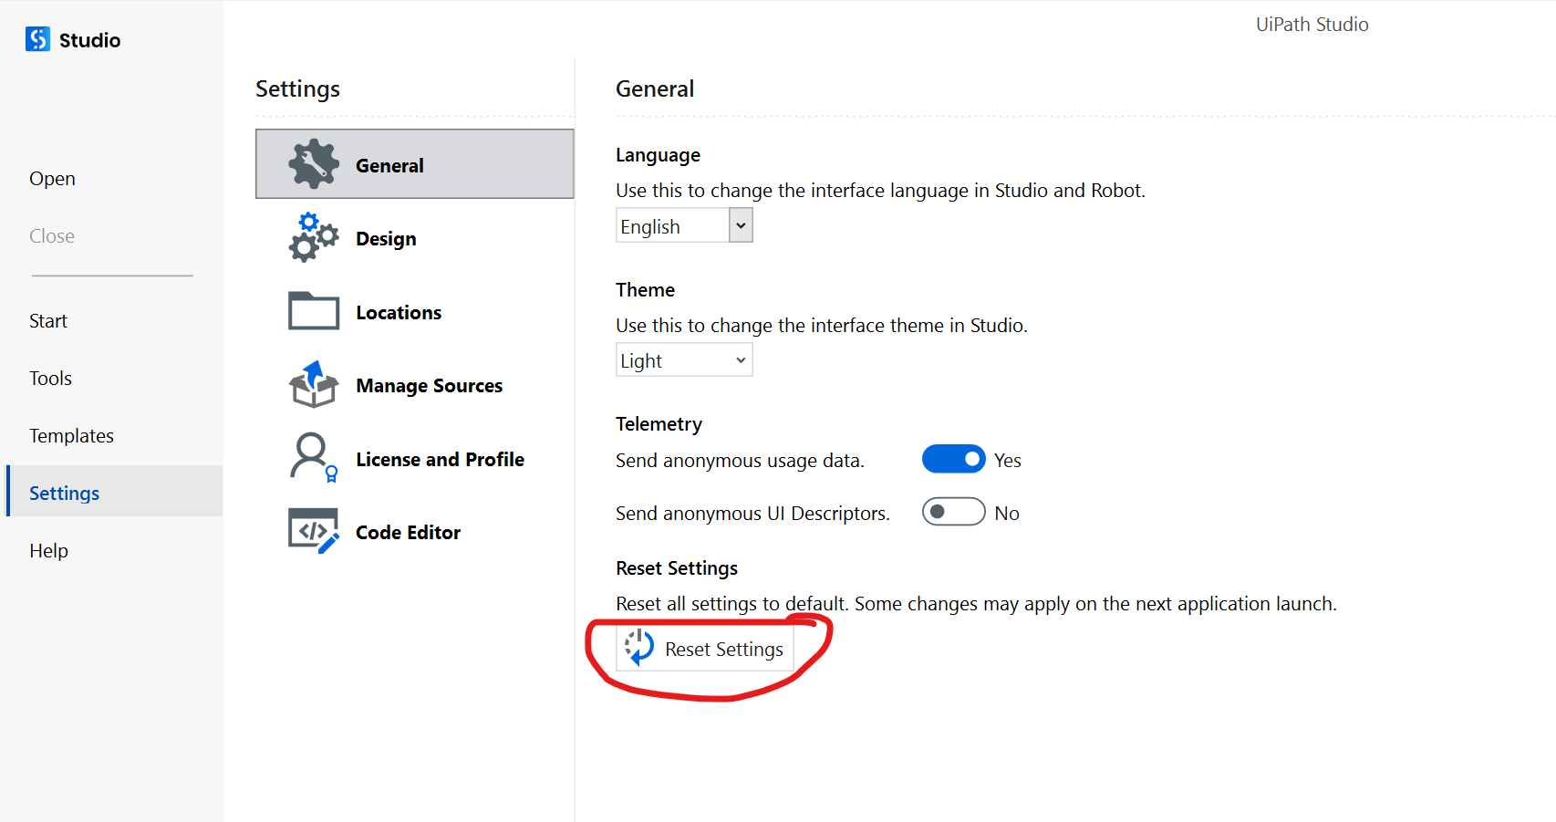
Task: Open the Templates menu item
Action: coord(71,436)
